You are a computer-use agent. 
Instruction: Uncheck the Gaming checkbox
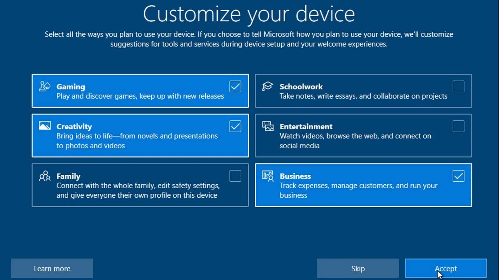click(x=235, y=87)
